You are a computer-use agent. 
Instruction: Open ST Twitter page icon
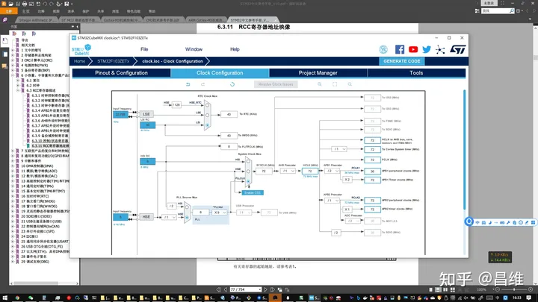pyautogui.click(x=427, y=49)
